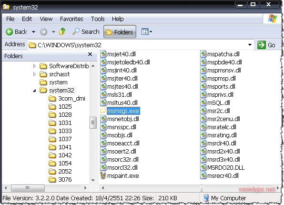Collapse the system32 tree node

34,91
